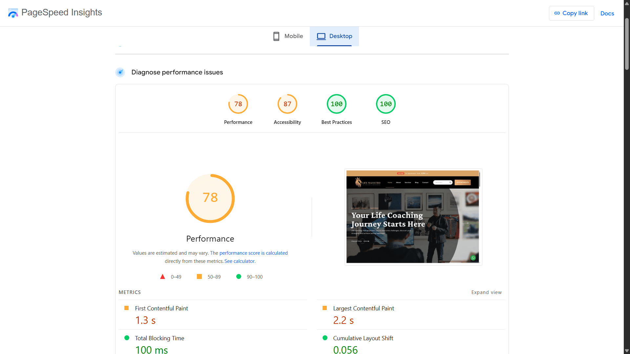Click the Accessibility score gauge 87
The image size is (630, 354).
click(x=287, y=104)
